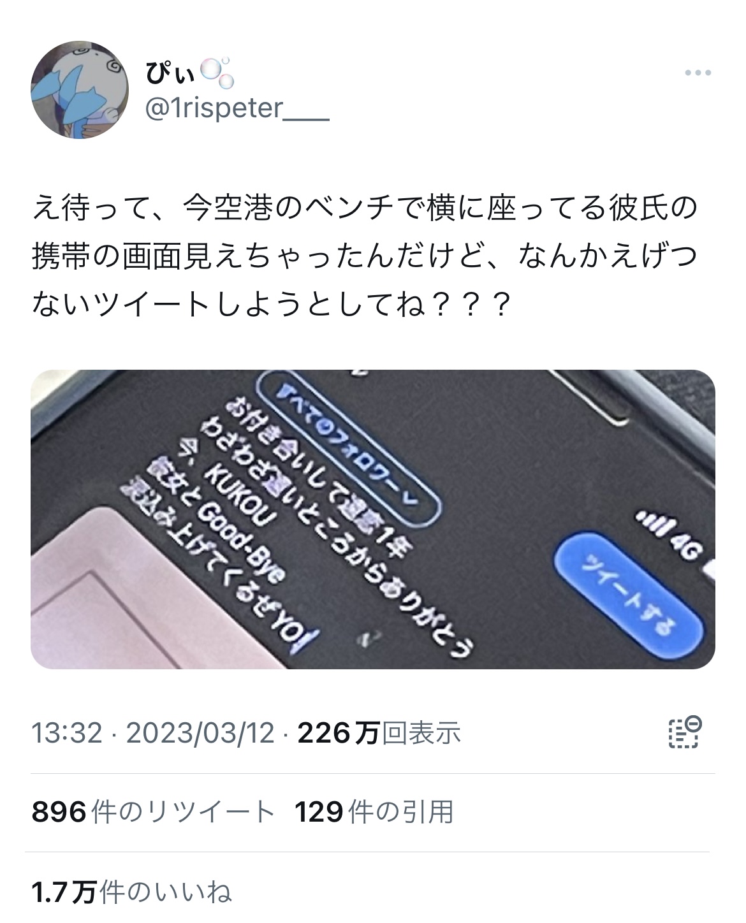Open the 226万回表示 view count details
This screenshot has height=923, width=746.
(379, 733)
